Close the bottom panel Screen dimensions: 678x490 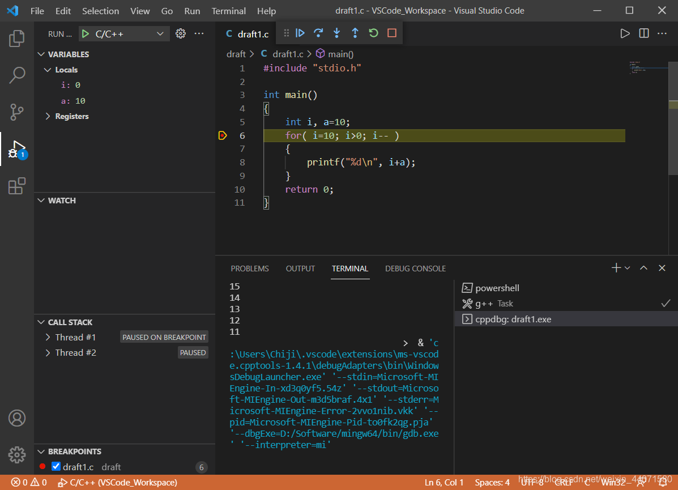[x=662, y=268]
